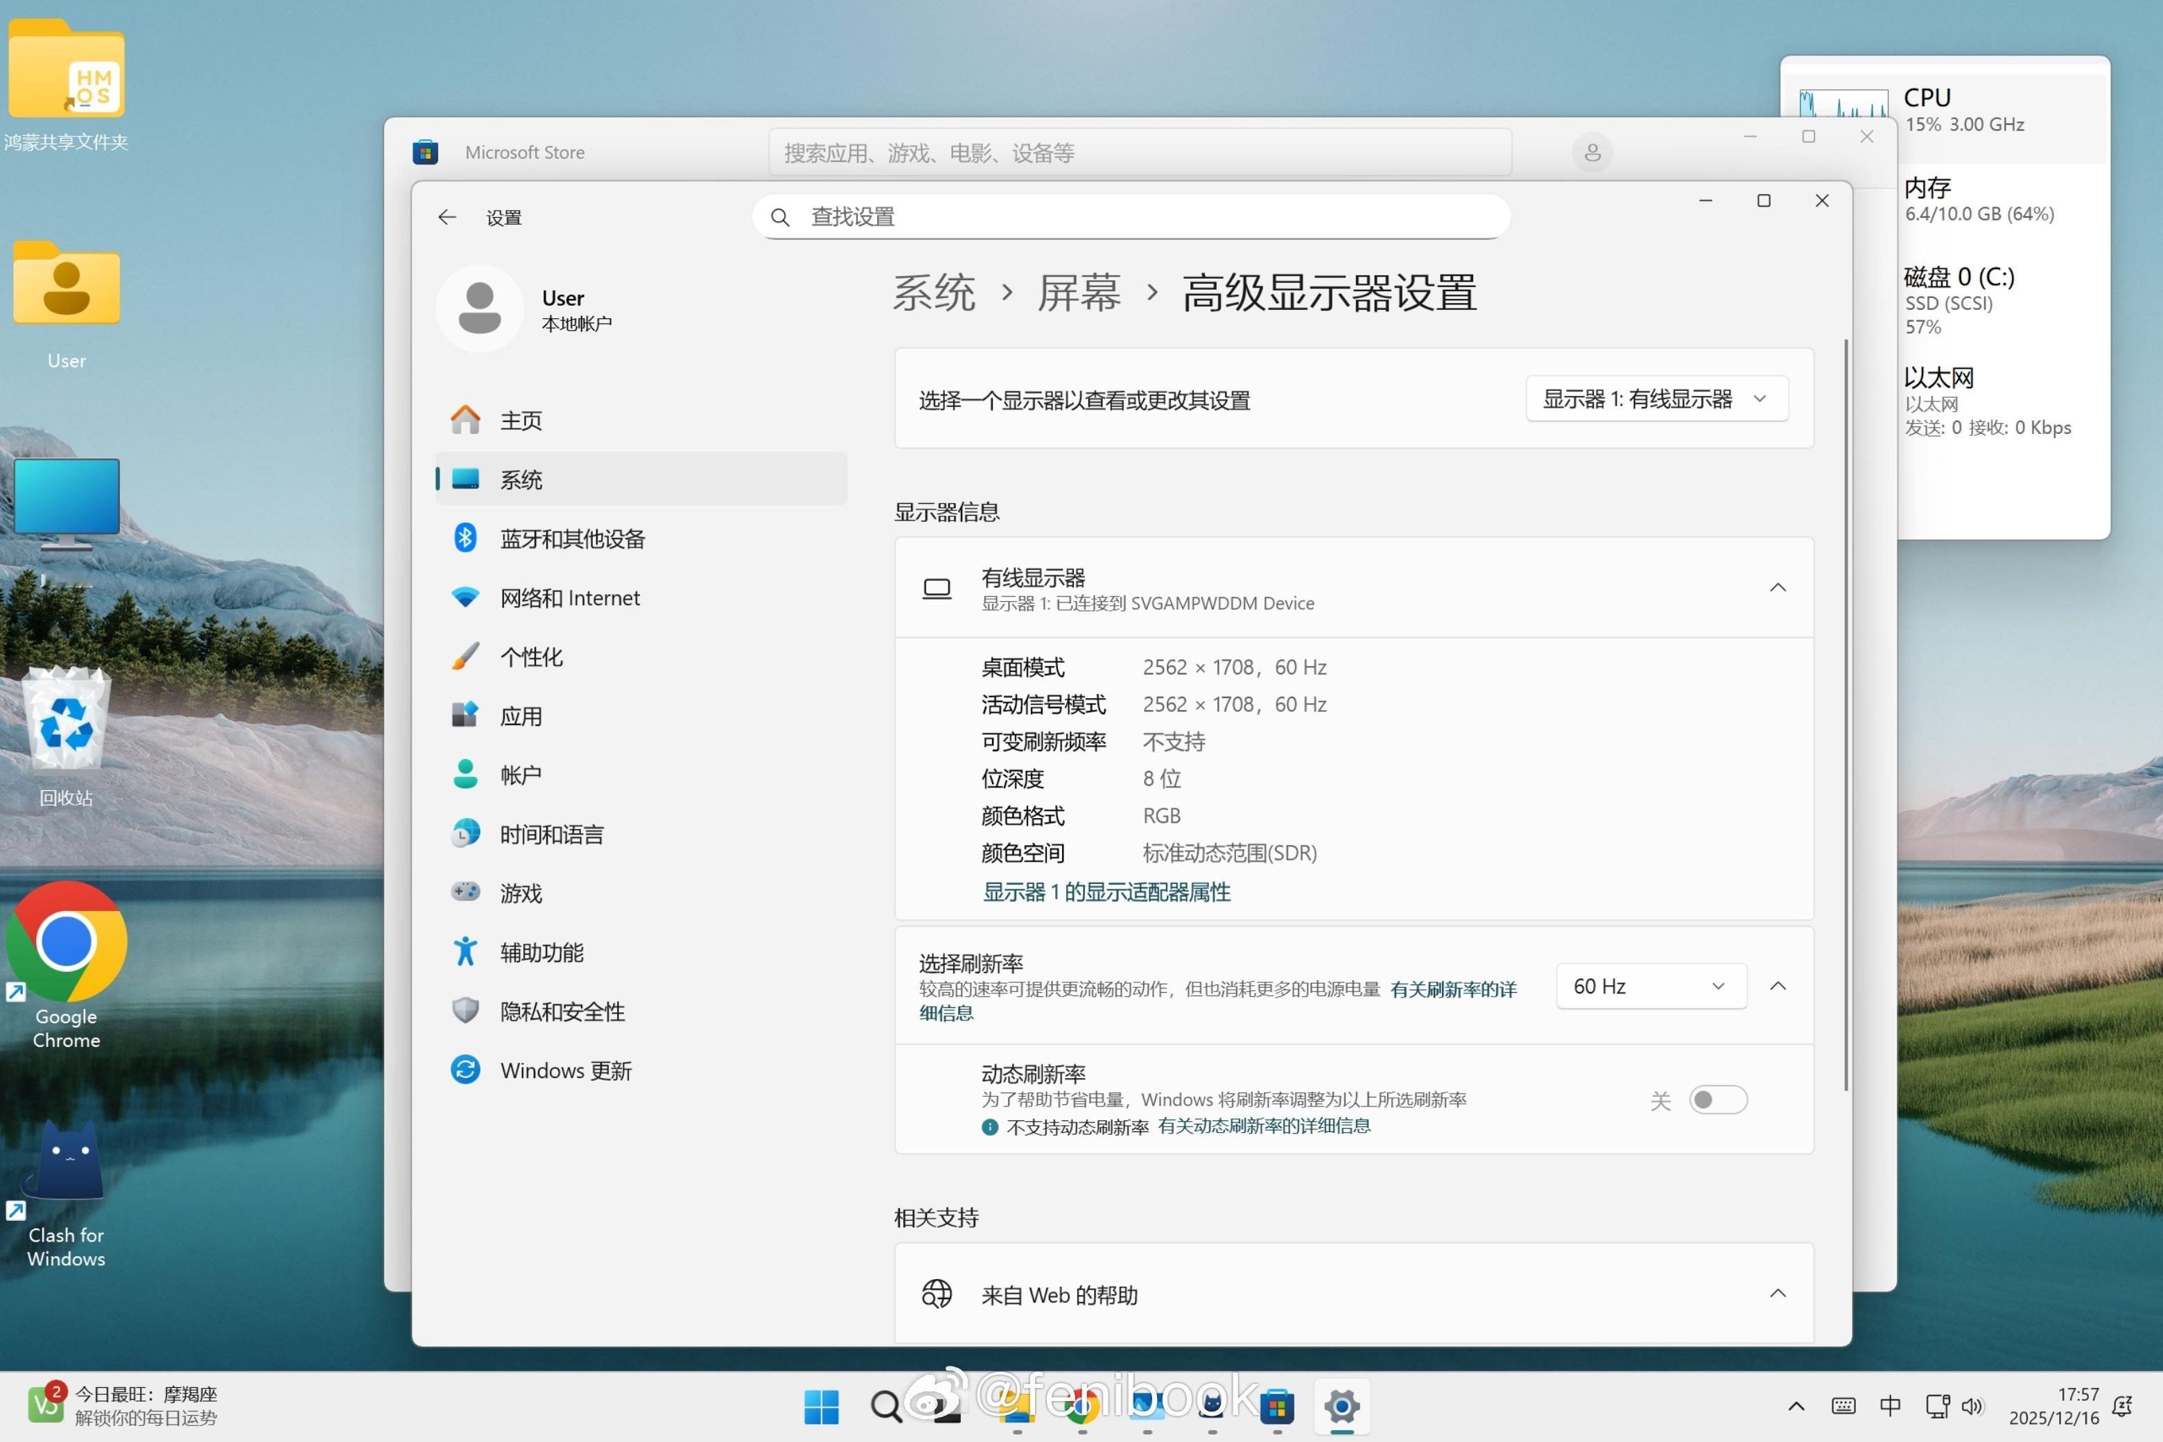Open the 60 Hz refresh rate dropdown

point(1650,986)
